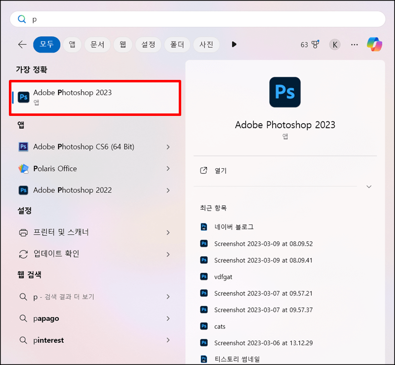The width and height of the screenshot is (395, 365).
Task: Open Polaris Office app result
Action: pyautogui.click(x=95, y=168)
